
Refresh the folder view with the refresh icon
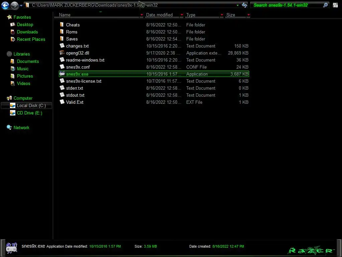pos(244,5)
